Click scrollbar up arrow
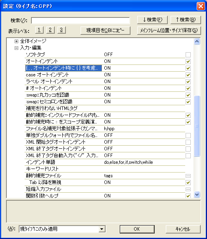Viewport: 207px width, 239px height. [197, 41]
